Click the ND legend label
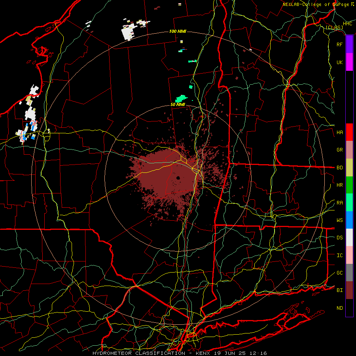This screenshot has height=356, width=356. (x=340, y=308)
